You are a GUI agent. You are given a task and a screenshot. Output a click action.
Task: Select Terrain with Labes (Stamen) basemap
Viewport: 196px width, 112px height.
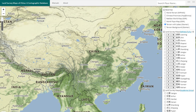pyautogui.click(x=165, y=24)
